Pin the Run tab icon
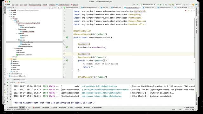Image resolution: width=203 pixels, height=114 pixels. (8, 102)
